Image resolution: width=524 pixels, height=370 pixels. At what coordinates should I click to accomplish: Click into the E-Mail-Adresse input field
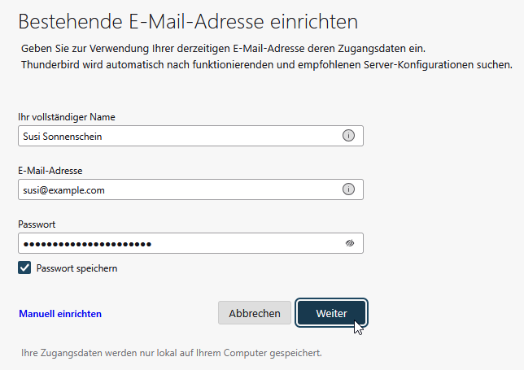point(179,189)
